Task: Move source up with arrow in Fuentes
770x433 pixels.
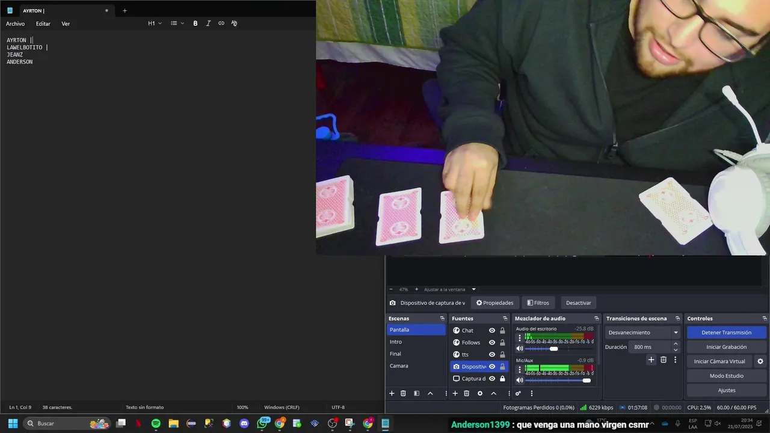Action: (x=494, y=393)
